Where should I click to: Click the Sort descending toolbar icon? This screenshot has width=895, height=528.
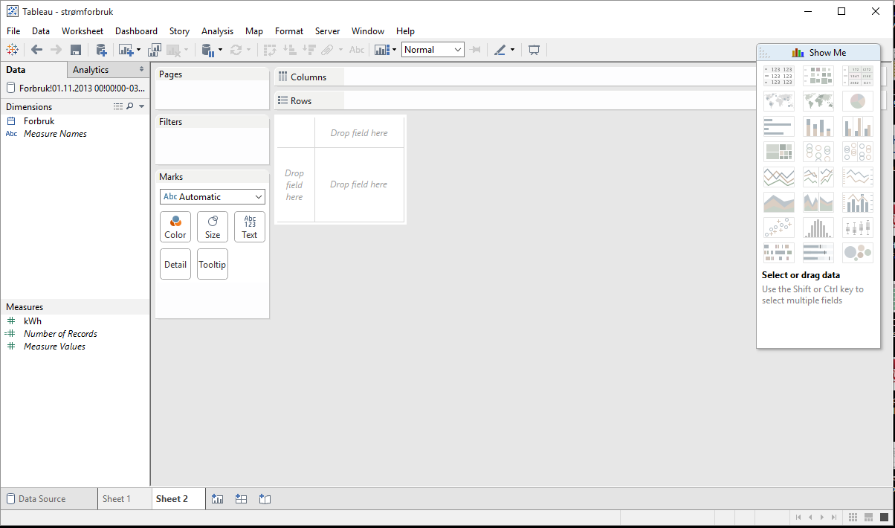tap(309, 50)
